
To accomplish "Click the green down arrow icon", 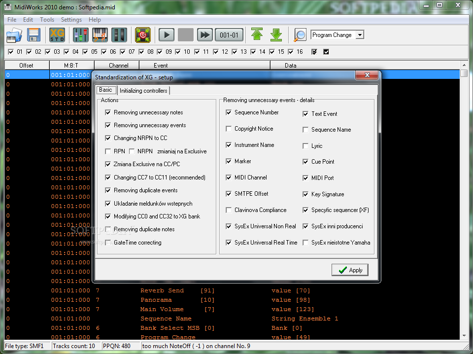I will 276,35.
